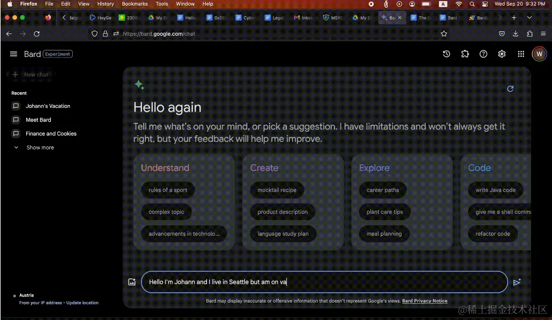Choose the write Java code suggestion
Screen dimensions: 552x320
coord(496,190)
